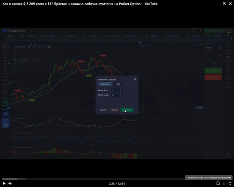Toggle visibility of the Moving Average indicator
The image size is (234, 187).
point(32,62)
